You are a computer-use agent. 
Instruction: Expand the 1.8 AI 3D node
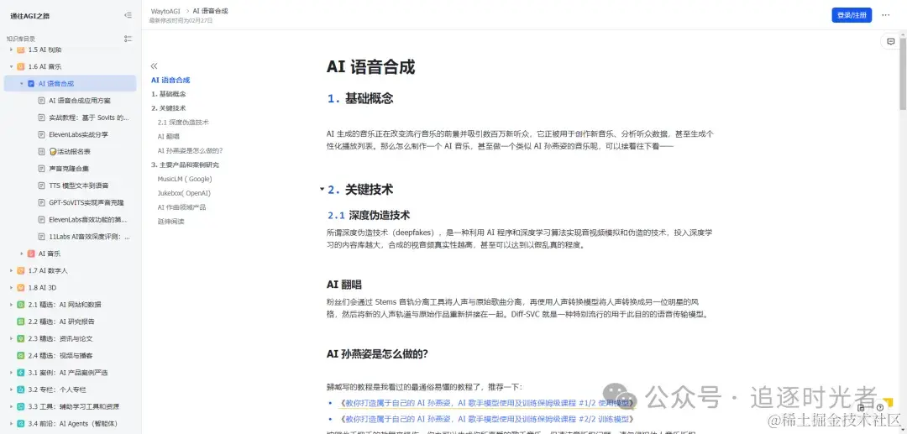11,288
